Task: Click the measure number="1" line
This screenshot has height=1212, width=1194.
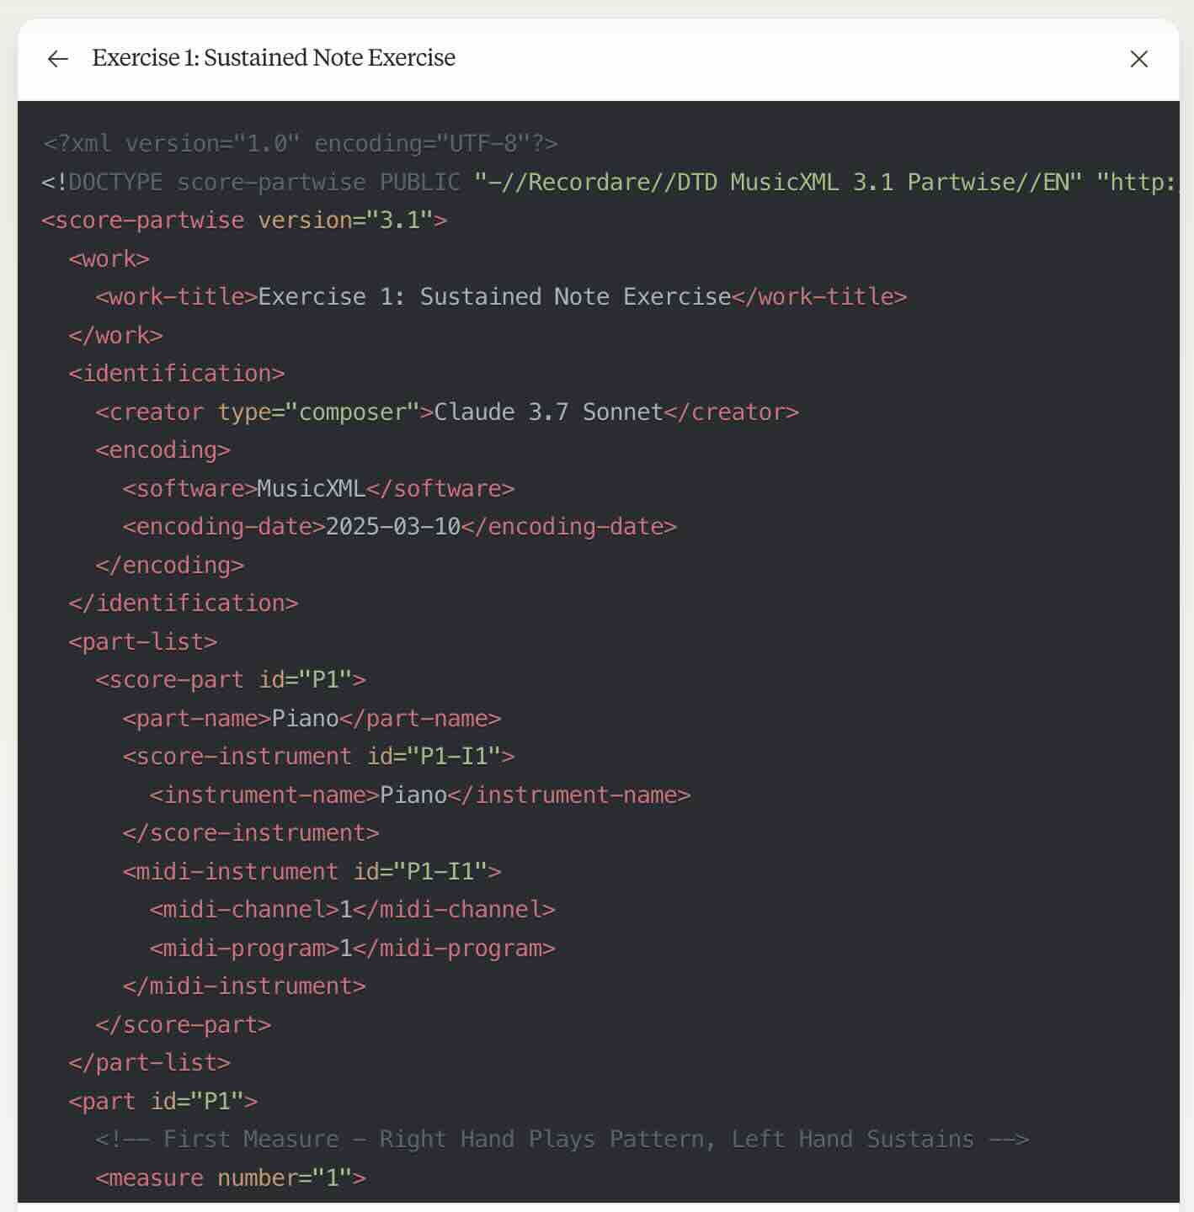Action: pyautogui.click(x=231, y=1178)
